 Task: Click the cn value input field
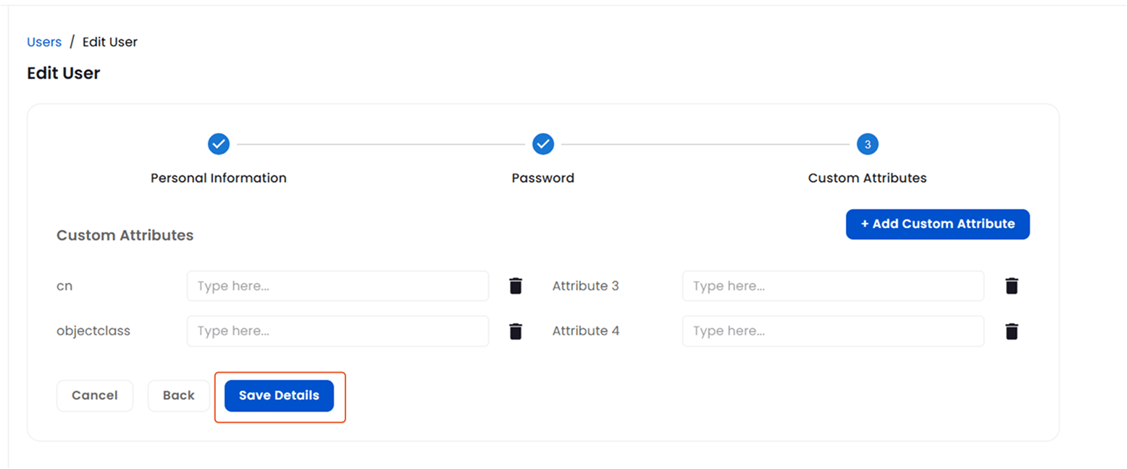(338, 286)
